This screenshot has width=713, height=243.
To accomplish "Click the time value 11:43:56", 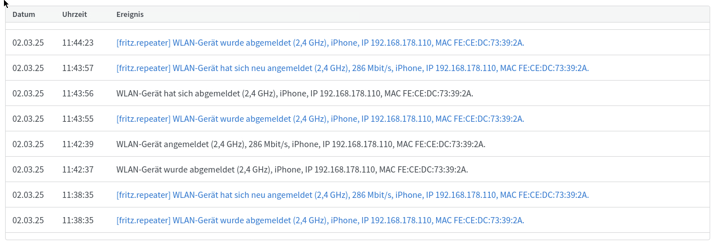I will [x=78, y=94].
